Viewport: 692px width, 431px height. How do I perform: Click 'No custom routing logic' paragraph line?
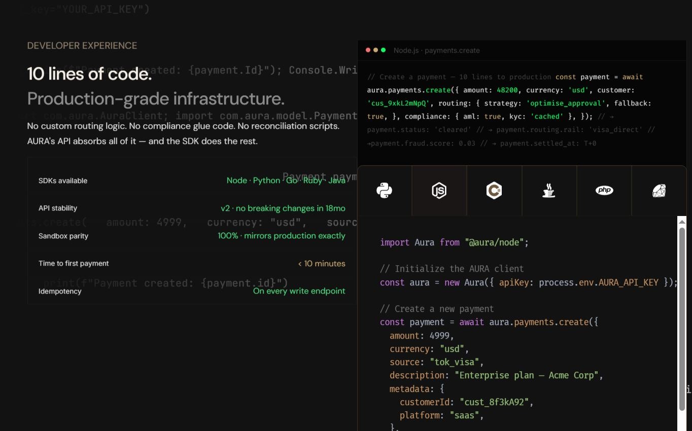(183, 126)
